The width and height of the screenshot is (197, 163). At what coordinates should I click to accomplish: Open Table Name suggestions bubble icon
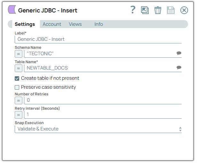tap(179, 68)
